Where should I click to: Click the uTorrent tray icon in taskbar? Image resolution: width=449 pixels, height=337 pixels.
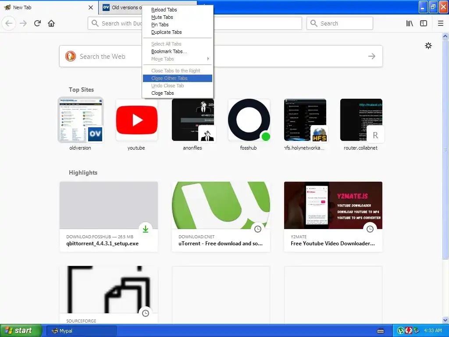coord(401,331)
